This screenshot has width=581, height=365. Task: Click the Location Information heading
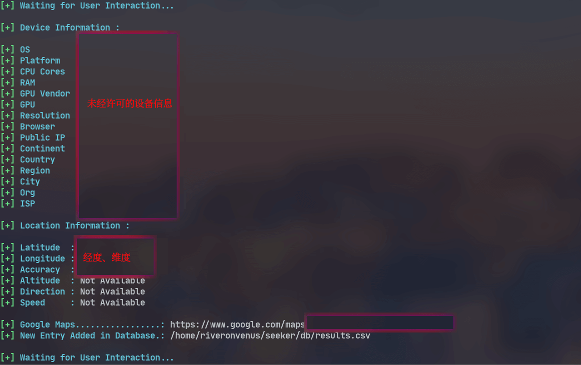(x=75, y=225)
